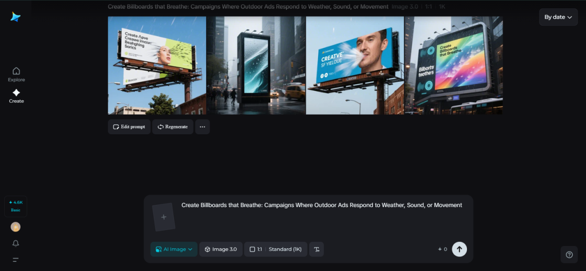Click the prompt title text above images
Viewport: 586px width, 271px height.
pyautogui.click(x=248, y=7)
